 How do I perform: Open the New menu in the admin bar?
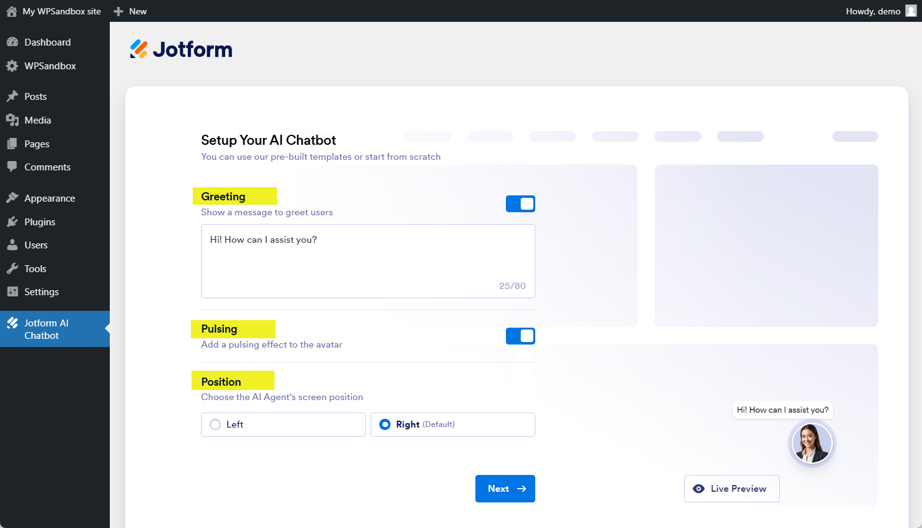coord(130,11)
